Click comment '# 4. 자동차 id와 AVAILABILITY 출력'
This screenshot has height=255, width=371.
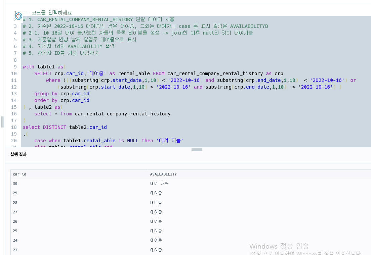pos(69,46)
